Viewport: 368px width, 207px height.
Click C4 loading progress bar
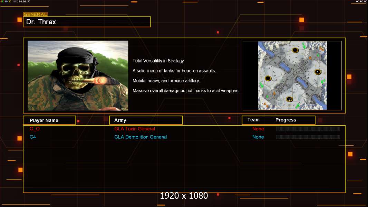[x=308, y=137]
